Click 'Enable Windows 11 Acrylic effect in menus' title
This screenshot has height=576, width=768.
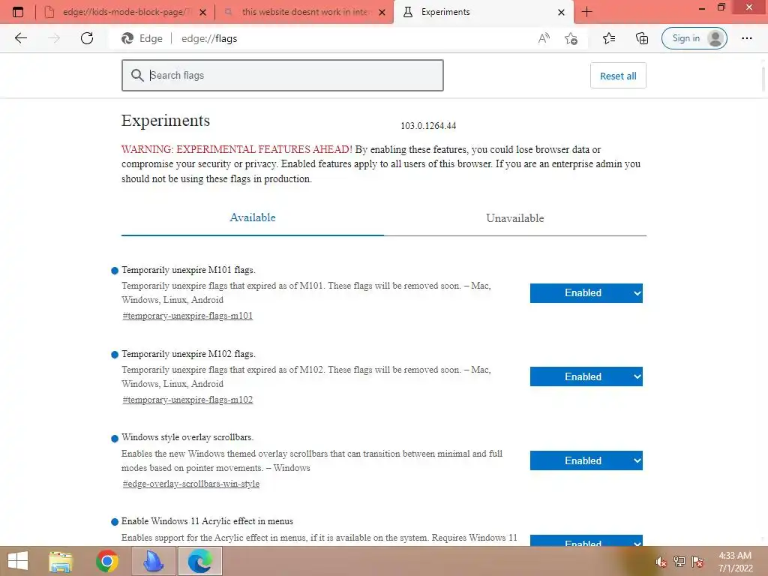pyautogui.click(x=207, y=521)
